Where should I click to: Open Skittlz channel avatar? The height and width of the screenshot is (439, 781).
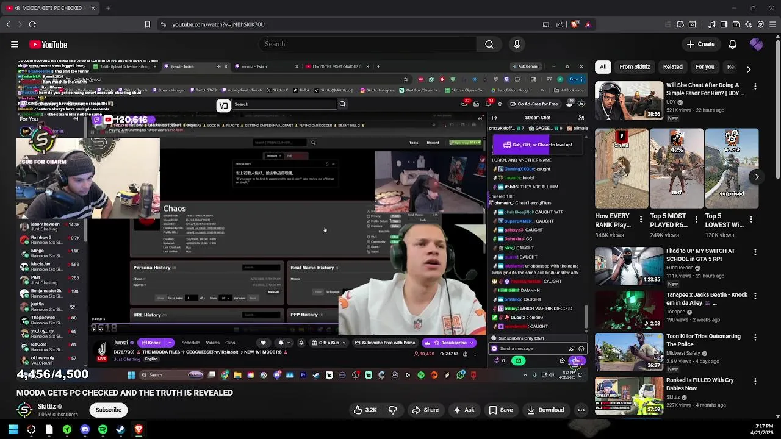pyautogui.click(x=24, y=410)
